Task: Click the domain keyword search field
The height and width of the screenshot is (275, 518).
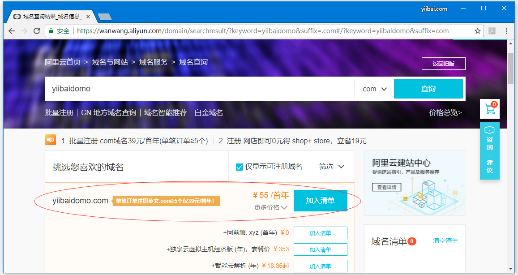Action: (197, 89)
